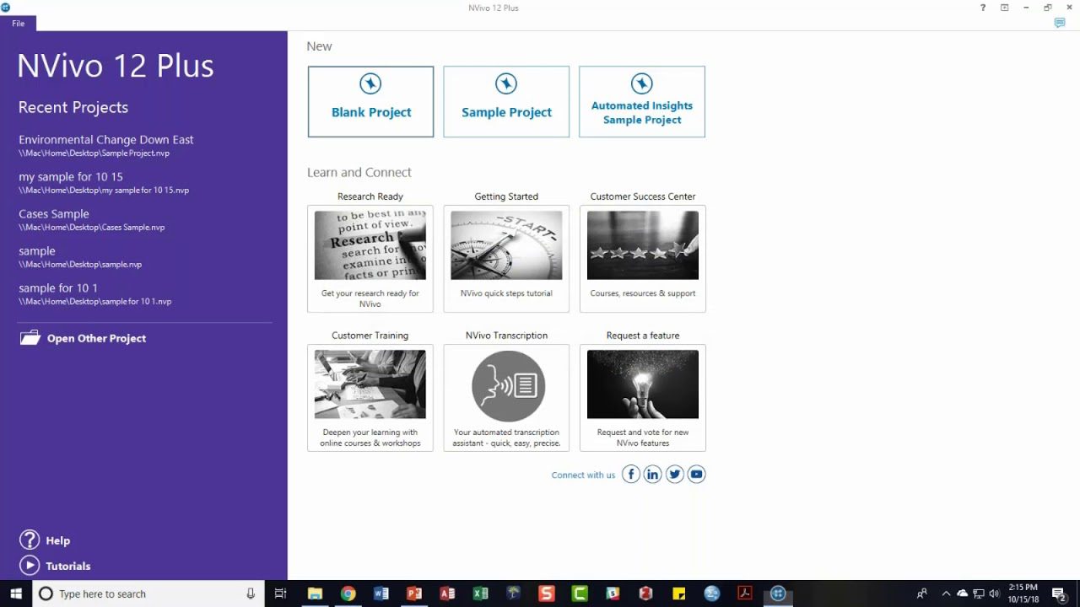Click the Connect with us label

583,475
